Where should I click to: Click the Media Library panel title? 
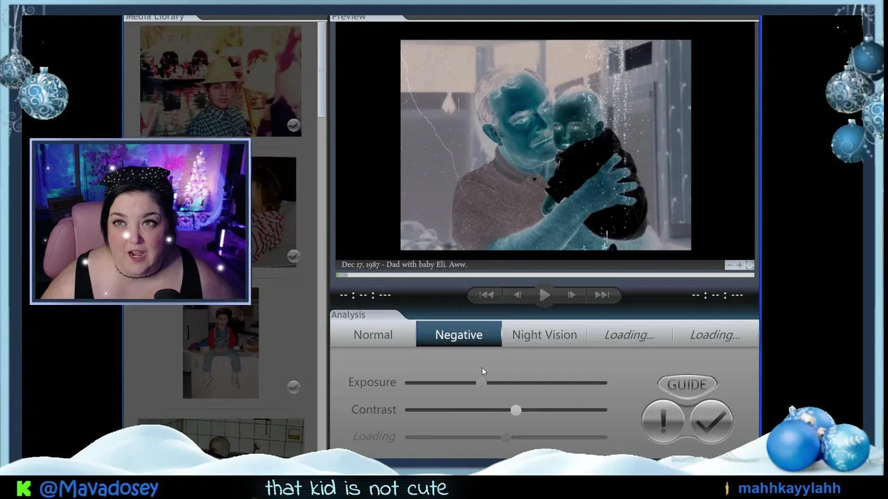pos(154,17)
